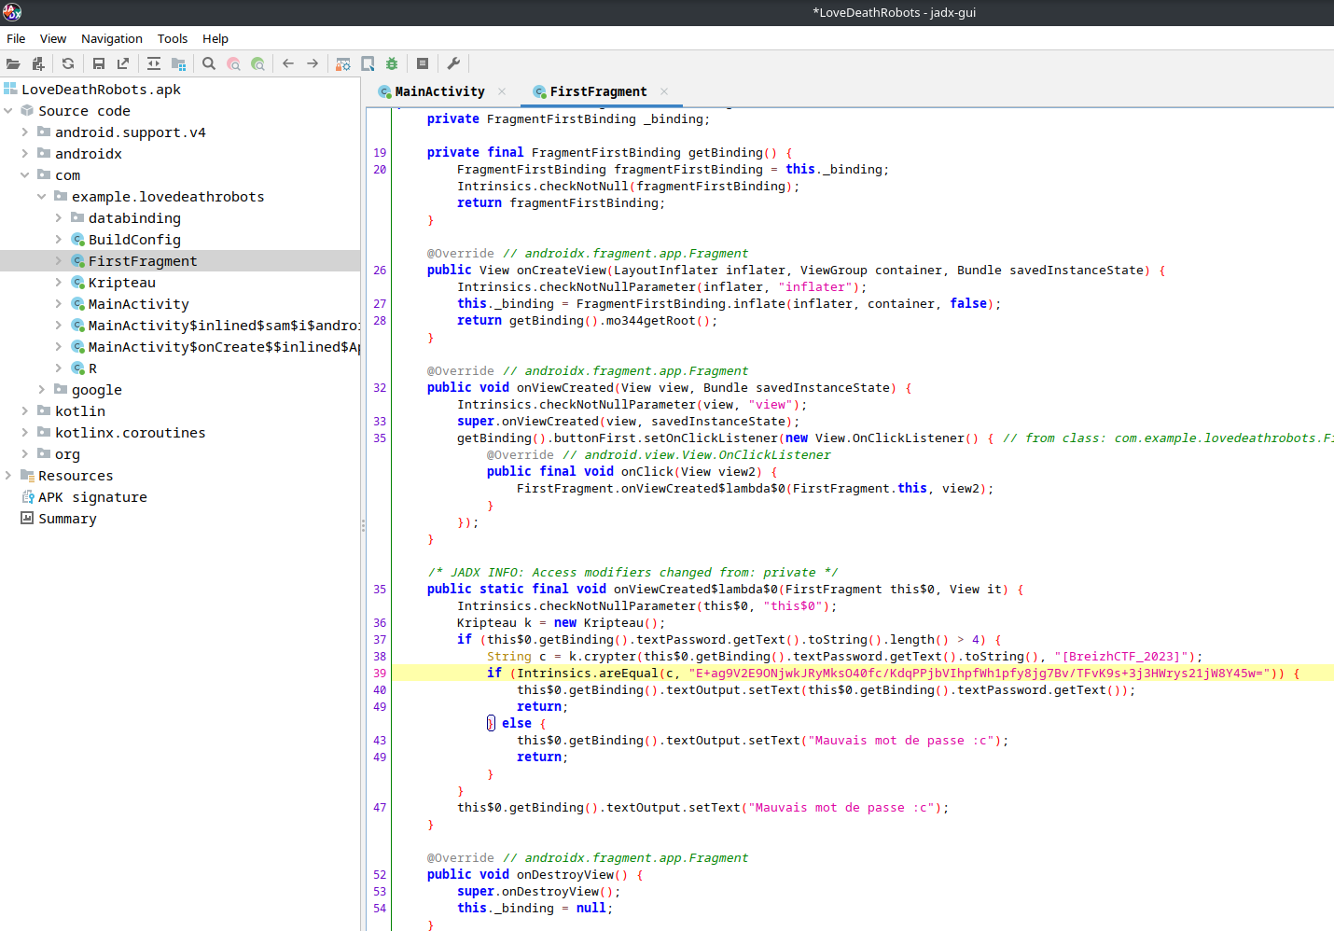Screen dimensions: 1334x931
Task: Collapse the example.lovedeathrobots package
Action: tap(42, 197)
